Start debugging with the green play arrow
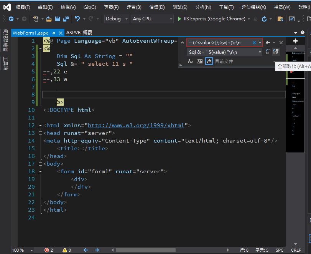Image resolution: width=311 pixels, height=254 pixels. pos(179,19)
